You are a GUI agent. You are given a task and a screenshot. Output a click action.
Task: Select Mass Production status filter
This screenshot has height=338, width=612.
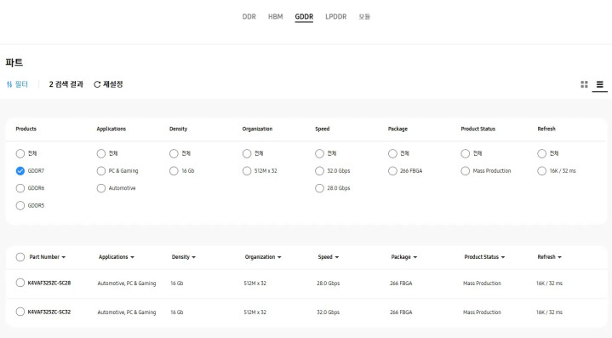[x=466, y=171]
